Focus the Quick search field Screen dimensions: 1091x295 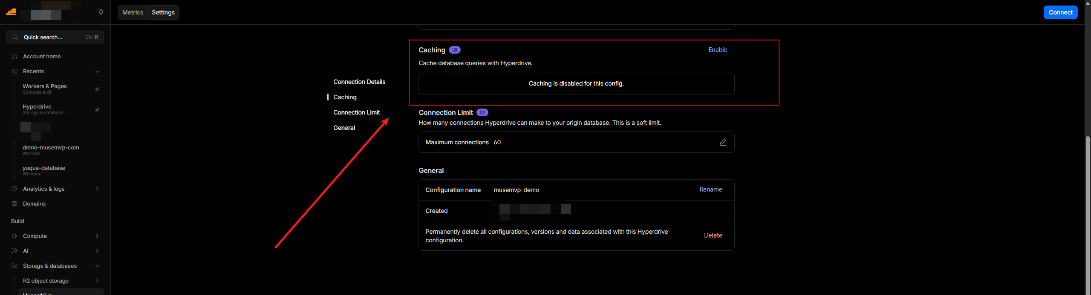(x=55, y=37)
